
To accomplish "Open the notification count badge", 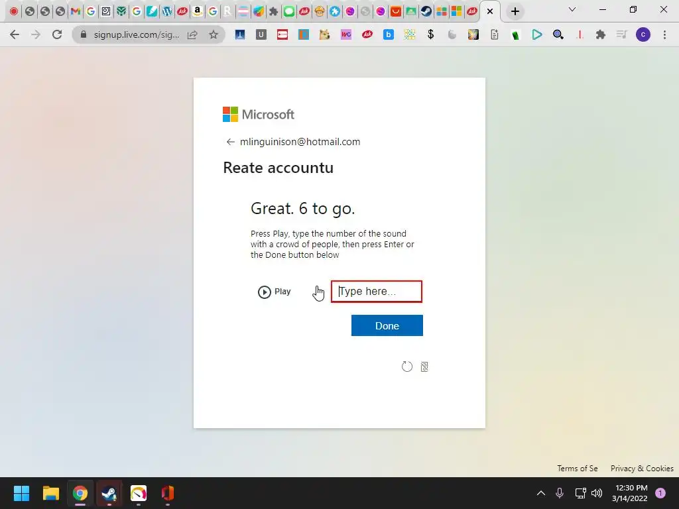I will coord(660,493).
